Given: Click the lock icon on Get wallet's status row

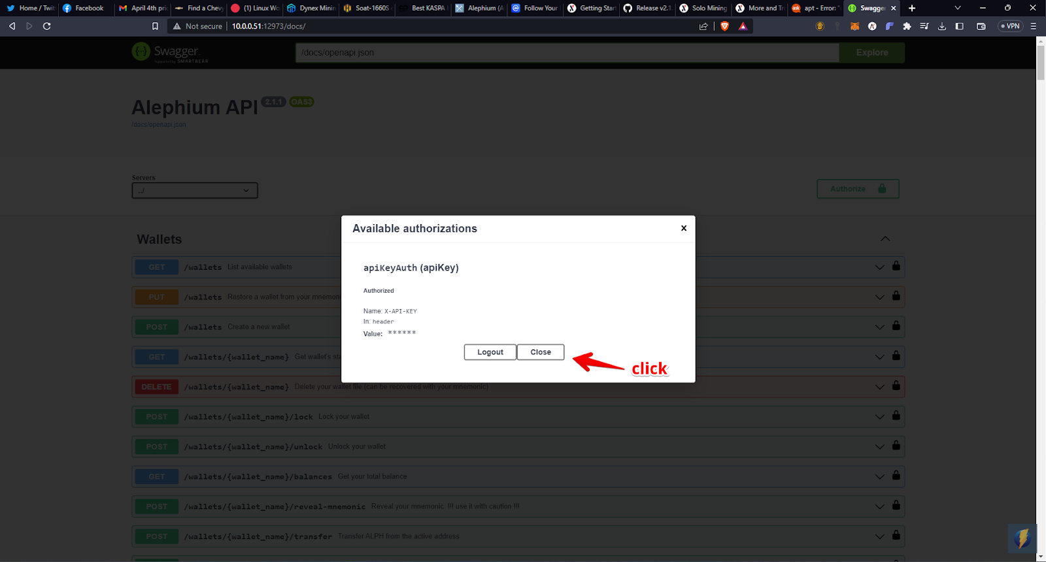Looking at the screenshot, I should [896, 355].
